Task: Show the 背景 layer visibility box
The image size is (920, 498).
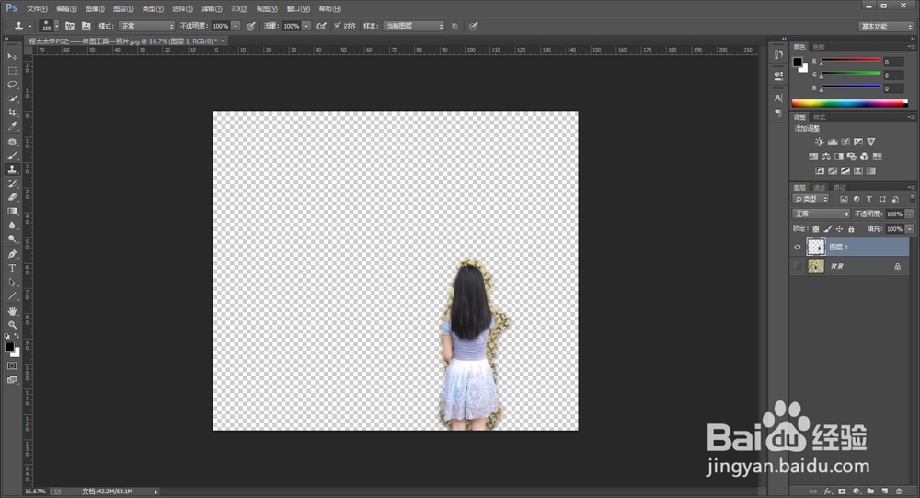Action: [798, 267]
